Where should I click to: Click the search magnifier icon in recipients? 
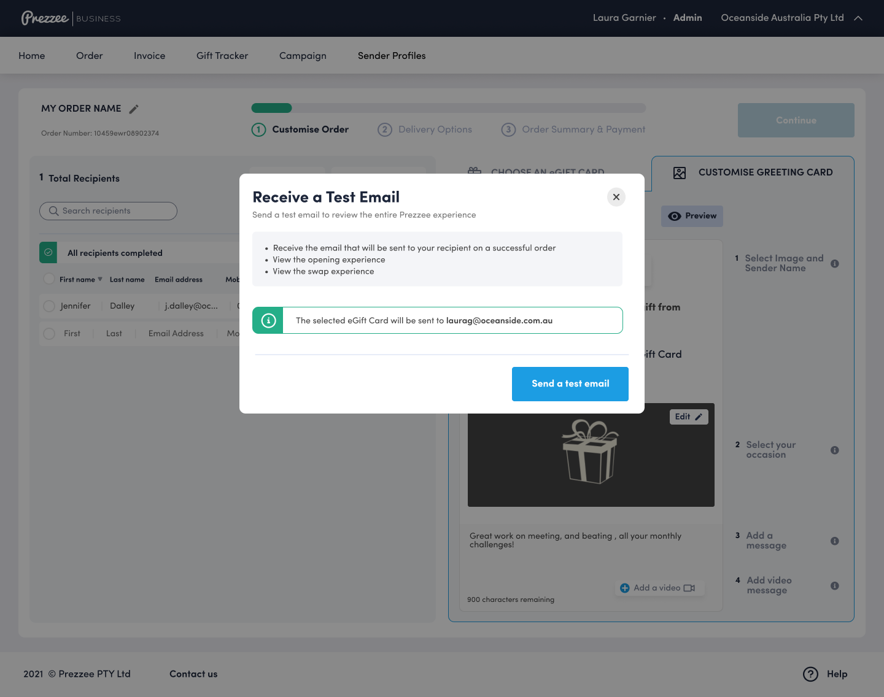click(53, 211)
